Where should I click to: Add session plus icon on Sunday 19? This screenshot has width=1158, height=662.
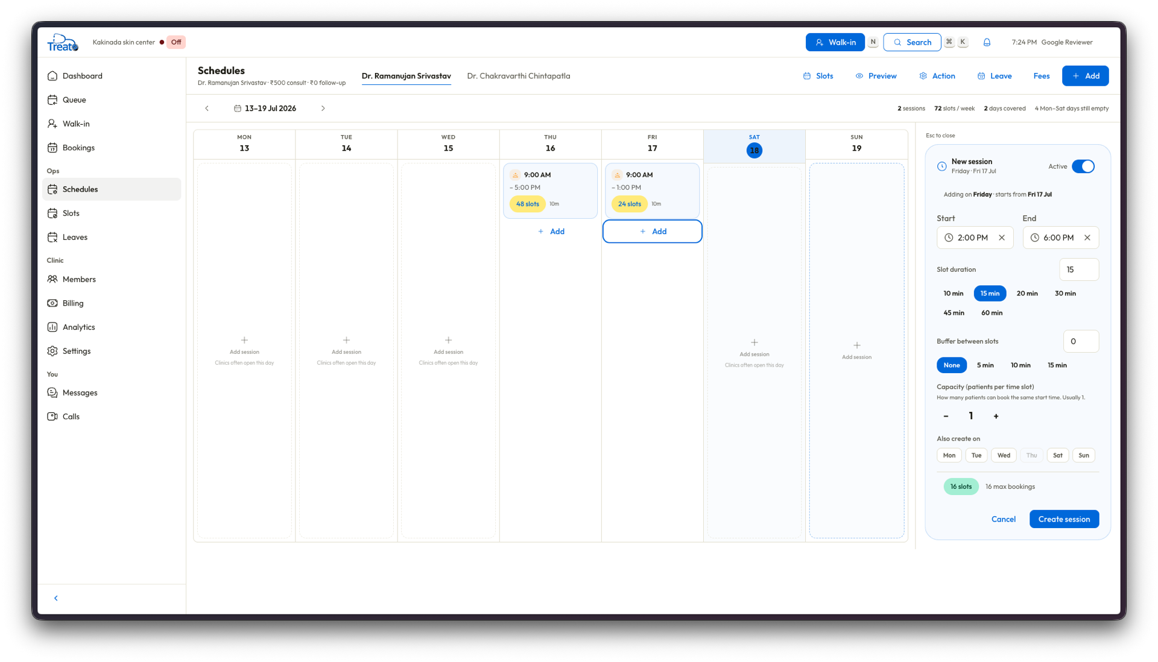coord(856,345)
